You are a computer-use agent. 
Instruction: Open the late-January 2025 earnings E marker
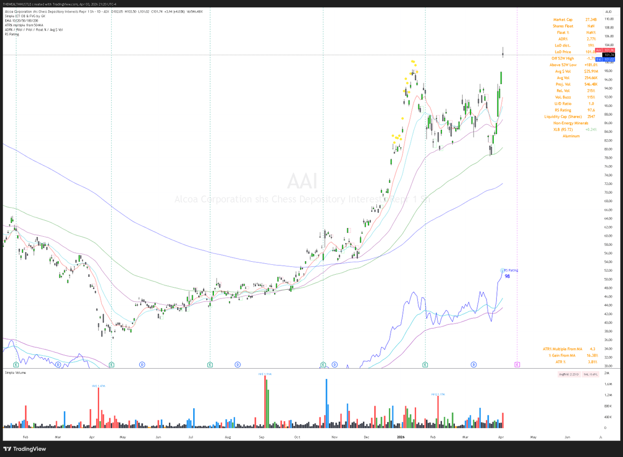[16, 365]
